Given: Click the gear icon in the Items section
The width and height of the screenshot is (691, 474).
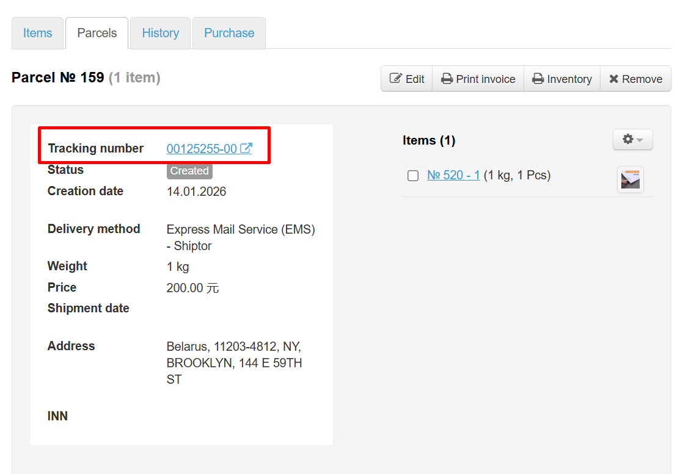Looking at the screenshot, I should pyautogui.click(x=627, y=140).
